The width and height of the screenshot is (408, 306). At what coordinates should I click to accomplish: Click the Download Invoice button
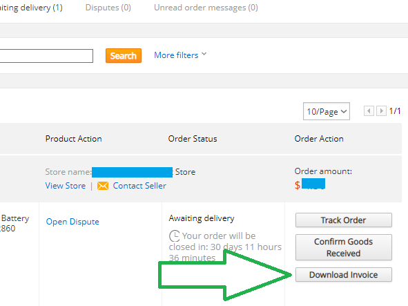click(x=344, y=274)
